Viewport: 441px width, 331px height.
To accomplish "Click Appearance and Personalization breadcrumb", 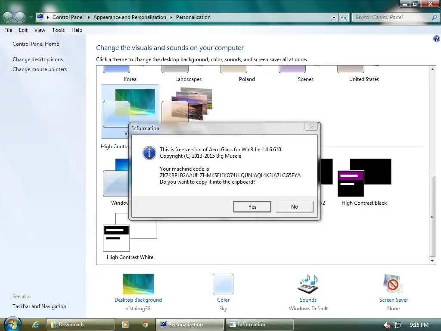I will click(x=130, y=17).
